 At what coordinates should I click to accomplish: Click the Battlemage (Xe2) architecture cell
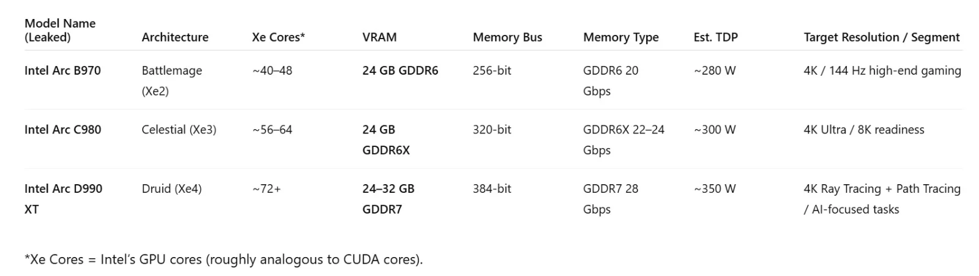171,80
